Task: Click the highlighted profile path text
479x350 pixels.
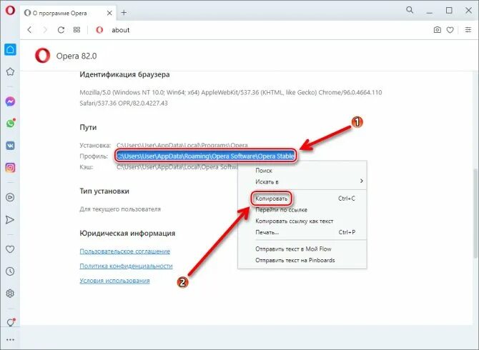Action: point(206,156)
